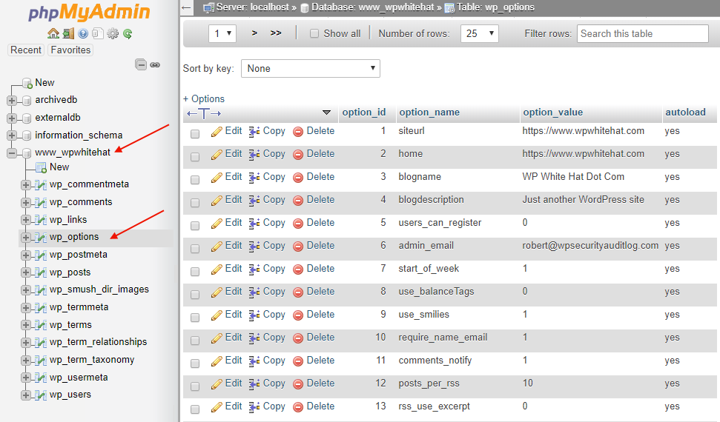Reload the navigation panel green icon

click(128, 33)
